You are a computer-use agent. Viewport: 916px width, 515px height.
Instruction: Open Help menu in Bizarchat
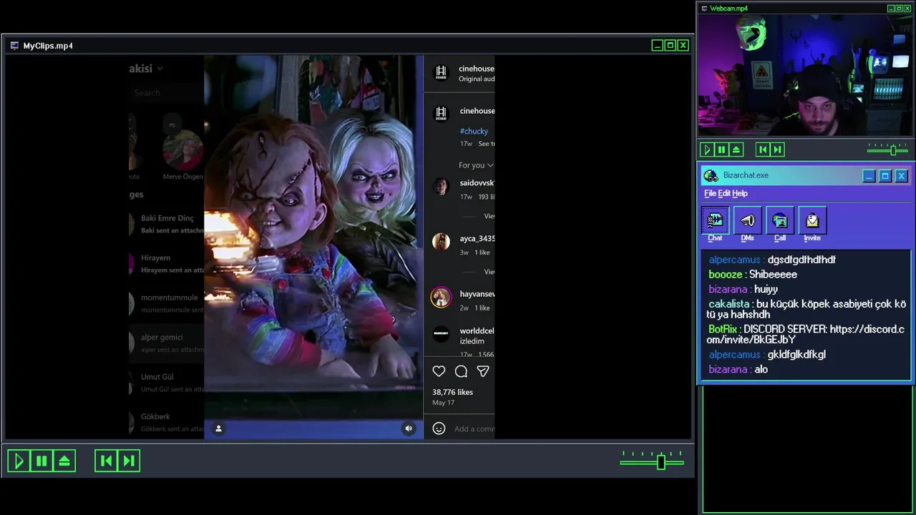coord(740,193)
